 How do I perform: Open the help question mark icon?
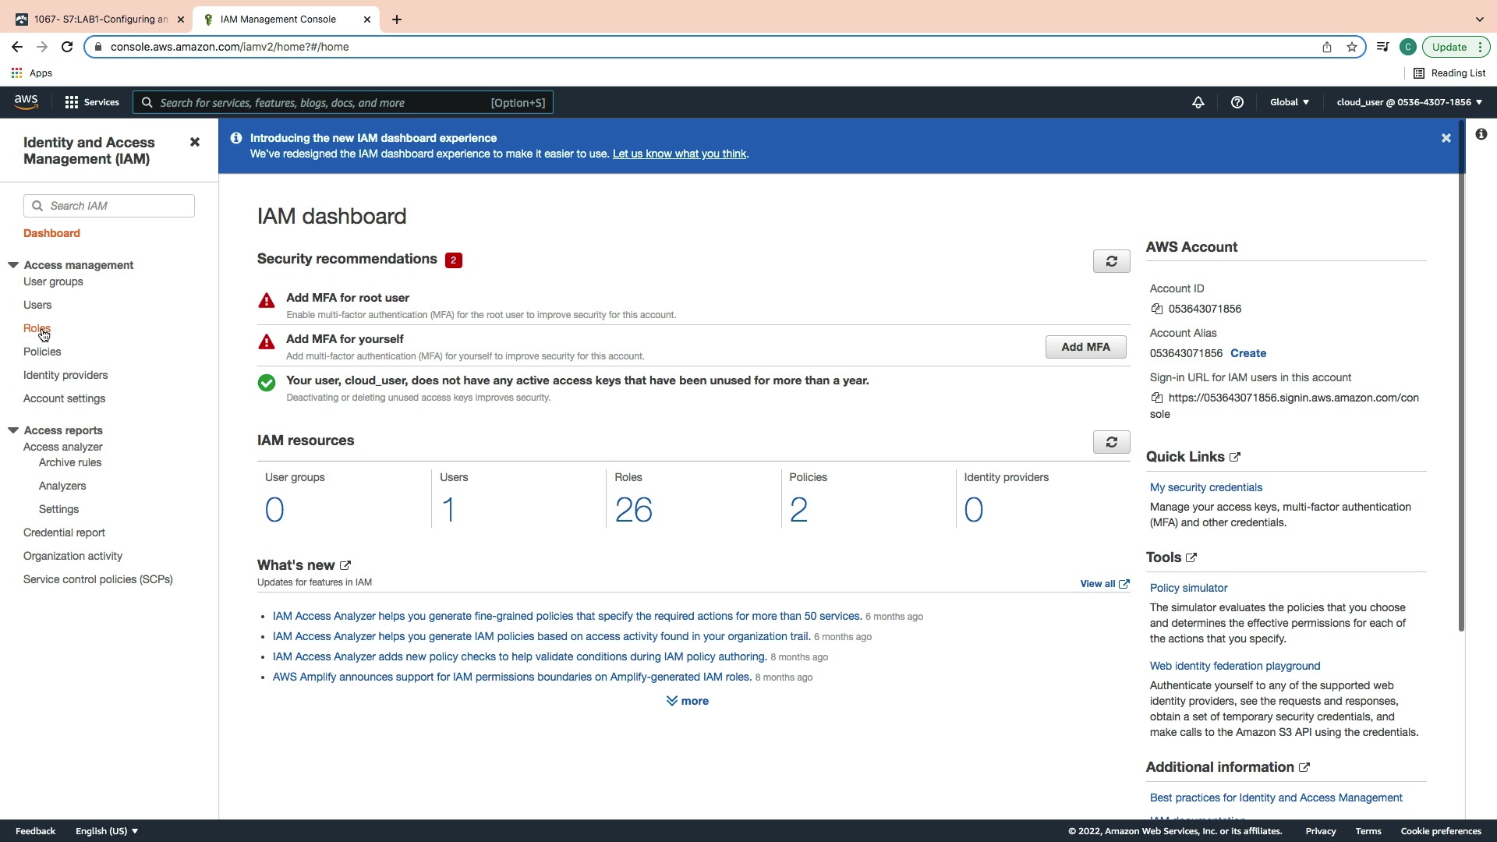tap(1237, 102)
